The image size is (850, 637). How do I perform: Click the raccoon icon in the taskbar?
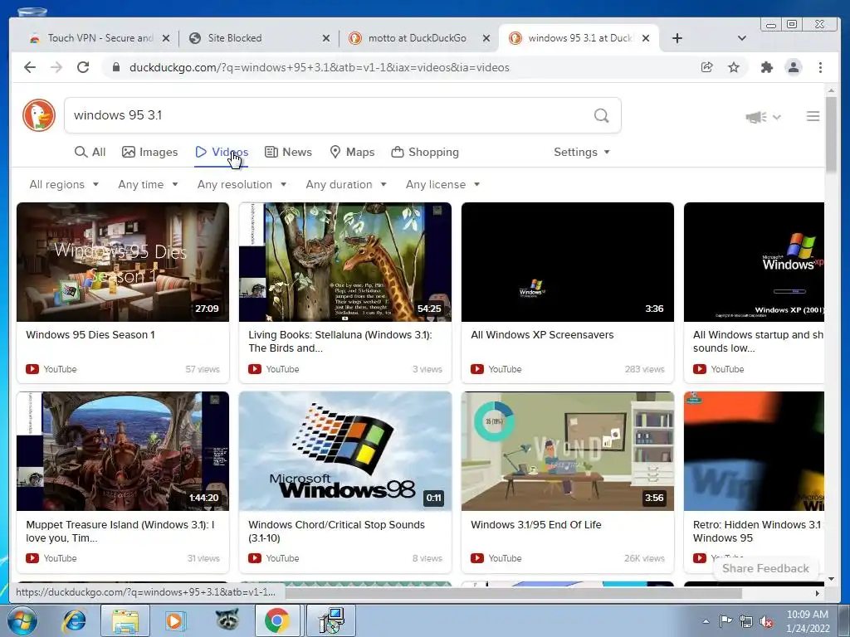tap(227, 619)
